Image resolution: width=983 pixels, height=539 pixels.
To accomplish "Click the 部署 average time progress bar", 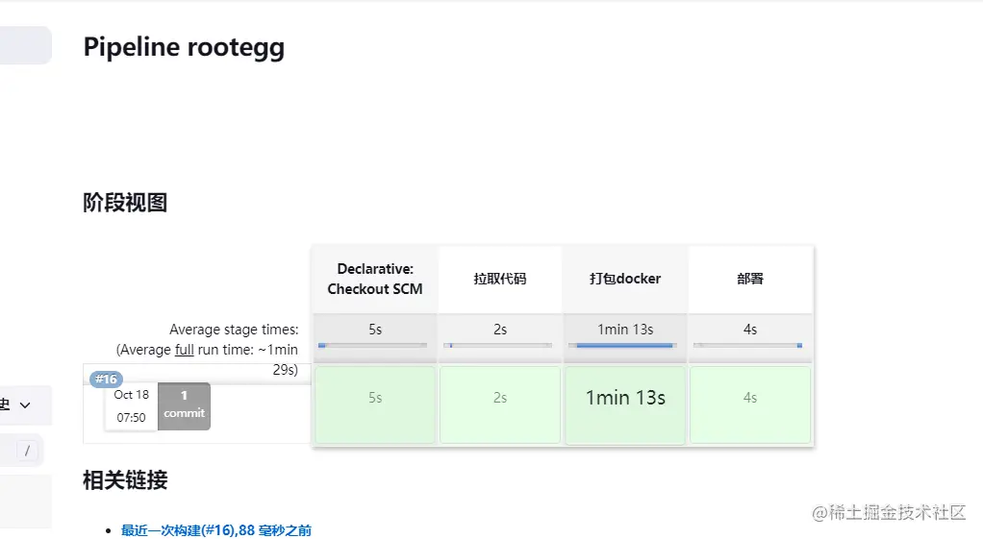I will 749,345.
